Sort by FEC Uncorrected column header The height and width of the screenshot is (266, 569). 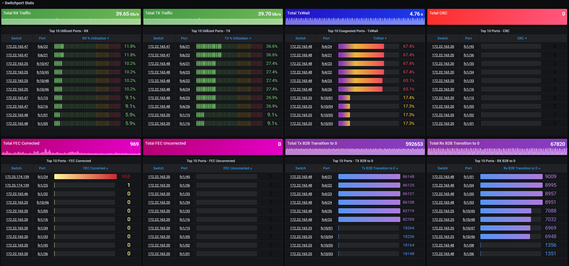pyautogui.click(x=238, y=168)
